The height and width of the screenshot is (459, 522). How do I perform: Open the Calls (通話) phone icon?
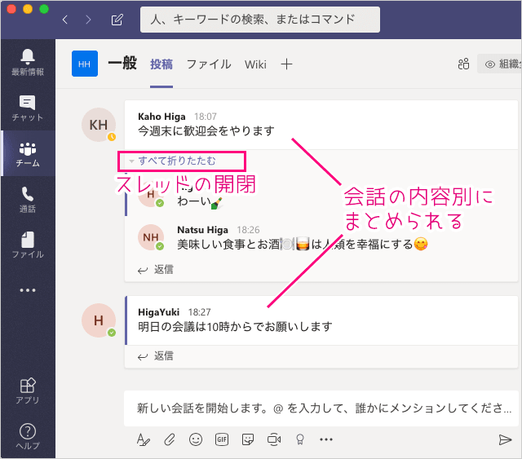pos(28,194)
